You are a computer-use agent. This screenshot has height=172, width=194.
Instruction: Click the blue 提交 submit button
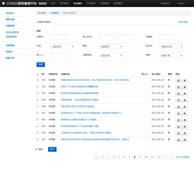52,149
